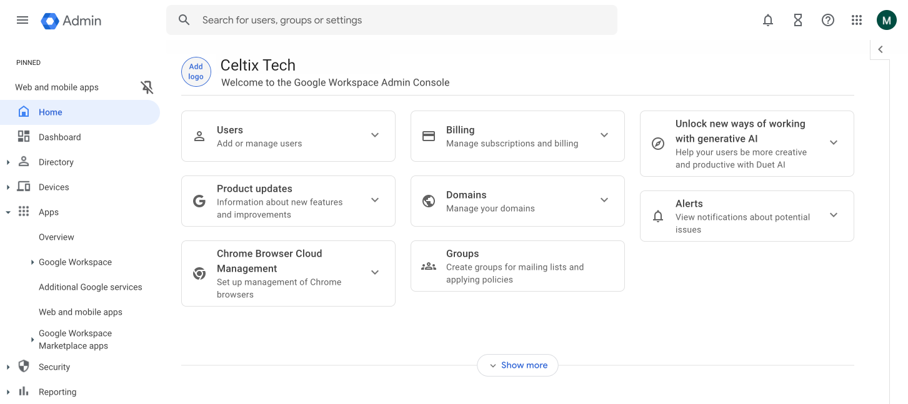Collapse the Apps section in sidebar
The image size is (908, 404).
[8, 212]
